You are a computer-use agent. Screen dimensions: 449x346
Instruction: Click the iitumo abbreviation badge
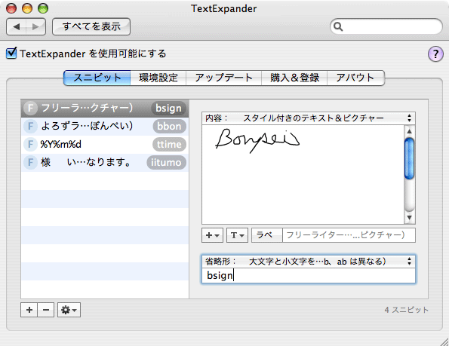(x=166, y=162)
